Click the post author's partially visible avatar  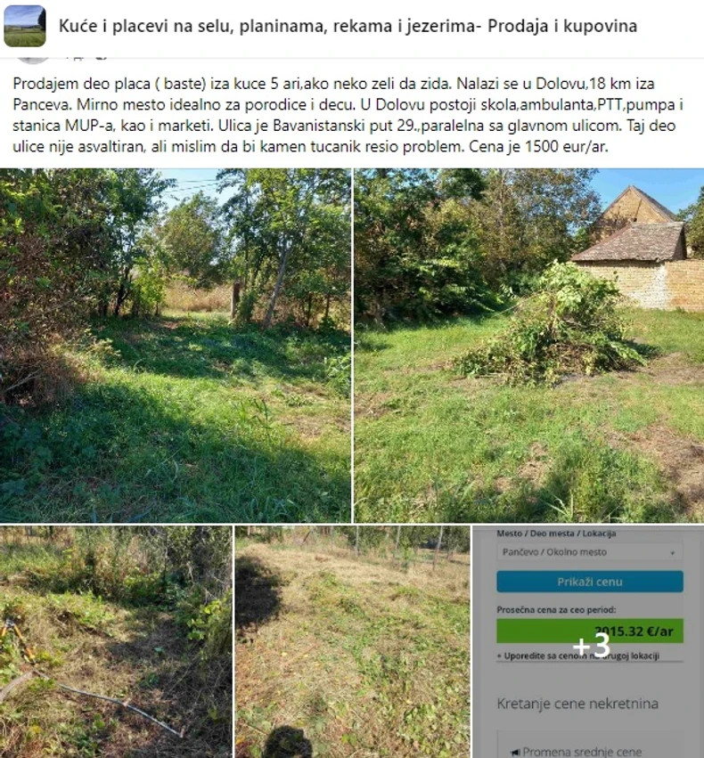pyautogui.click(x=34, y=57)
